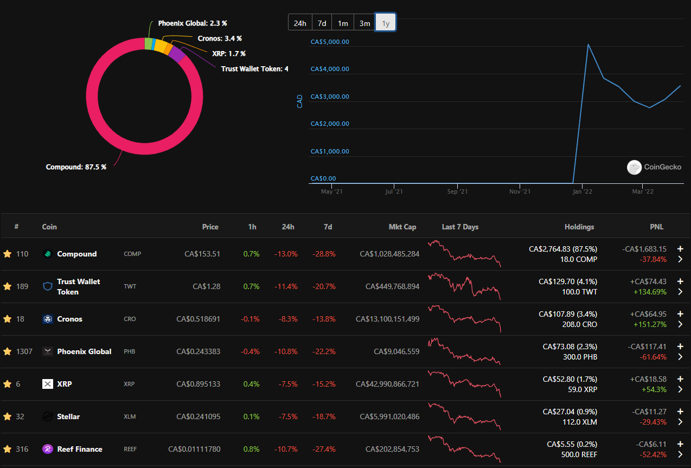
Task: Switch chart to 24h range
Action: (300, 23)
